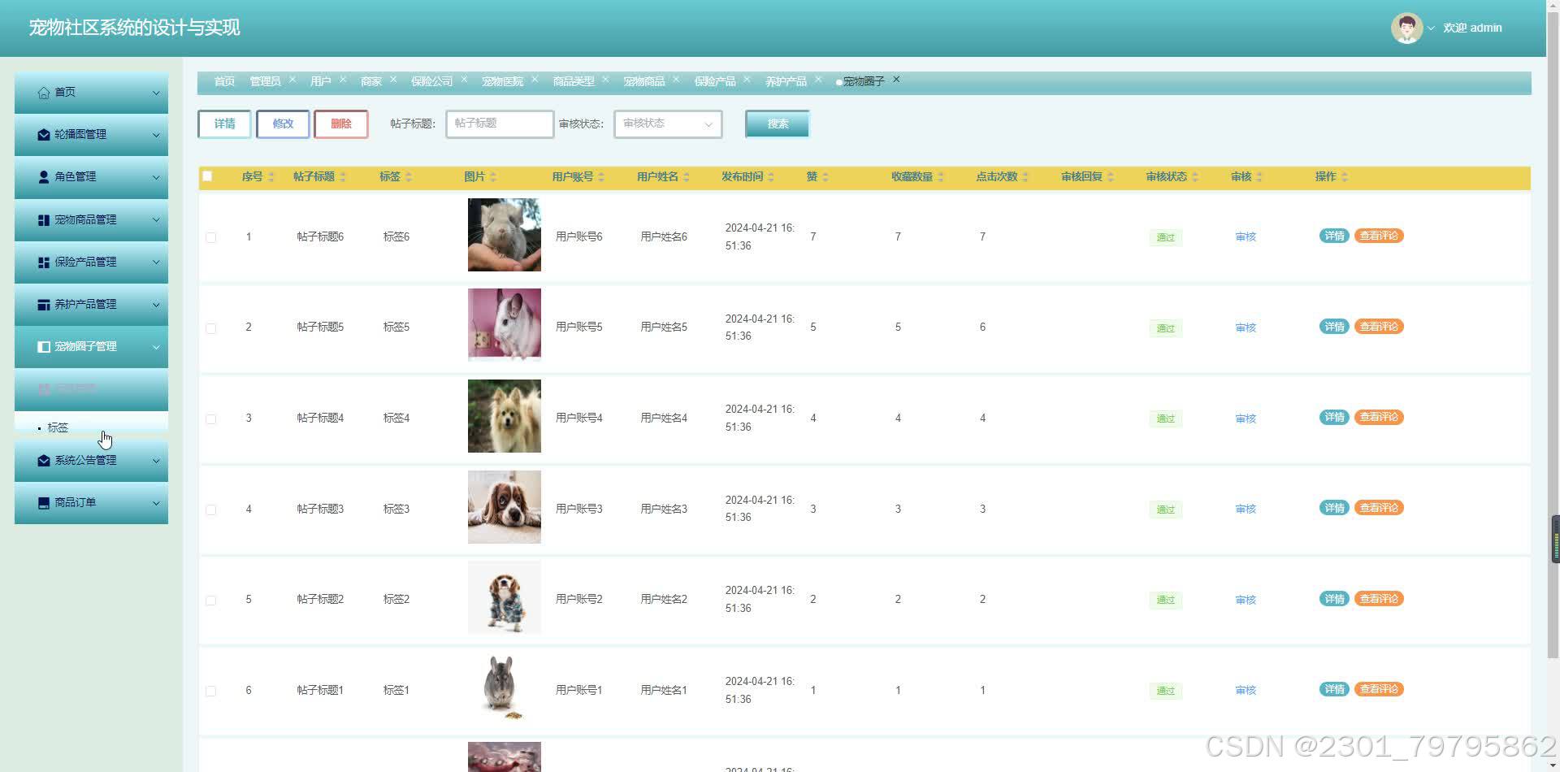This screenshot has height=772, width=1560.
Task: Sort table by 收藏数量 column arrows
Action: tap(941, 177)
